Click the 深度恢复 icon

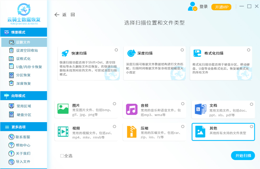point(11,83)
